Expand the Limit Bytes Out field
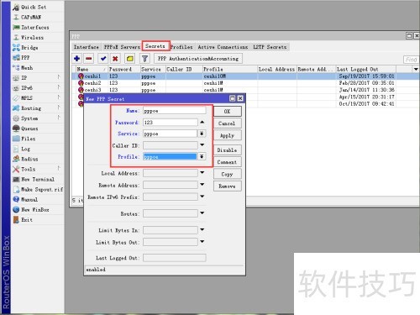This screenshot has width=420, height=315. [202, 242]
